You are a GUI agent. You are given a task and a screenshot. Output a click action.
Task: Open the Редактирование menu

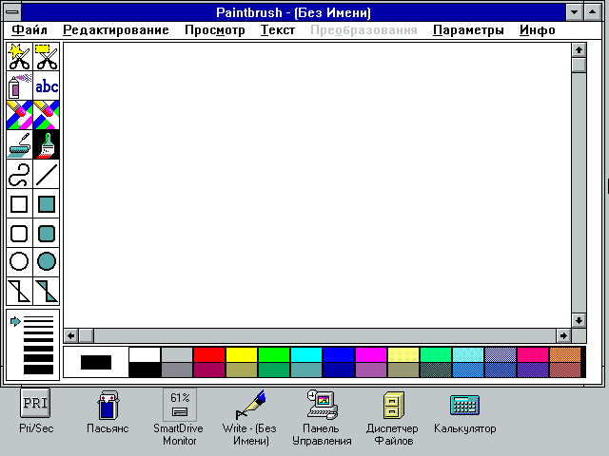pos(116,30)
